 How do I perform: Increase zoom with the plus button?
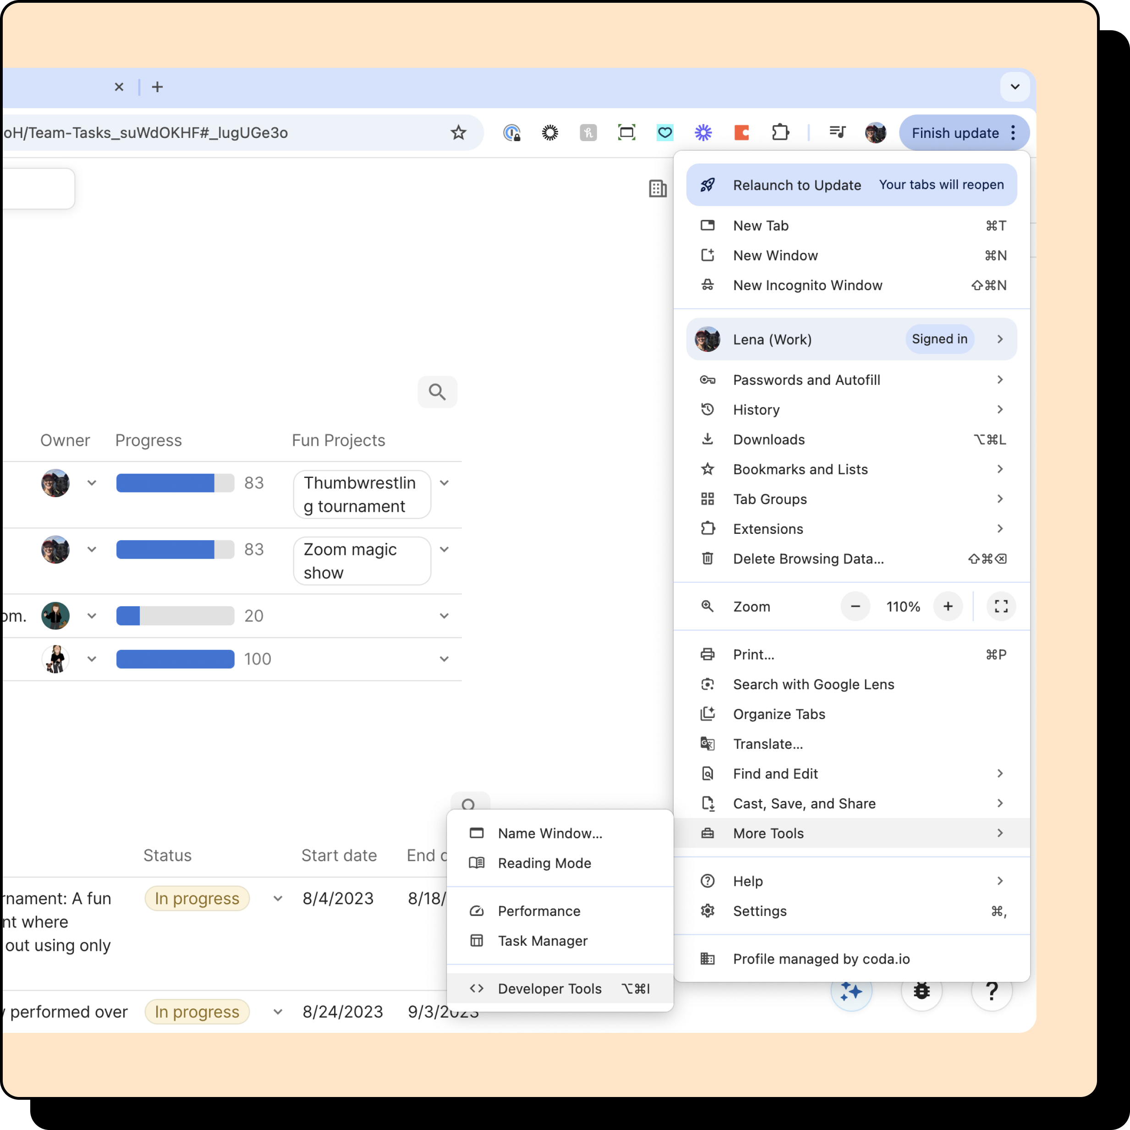948,607
